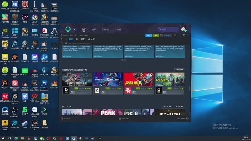Click 添加游戏 at the Steam bottom bar

coord(65,118)
